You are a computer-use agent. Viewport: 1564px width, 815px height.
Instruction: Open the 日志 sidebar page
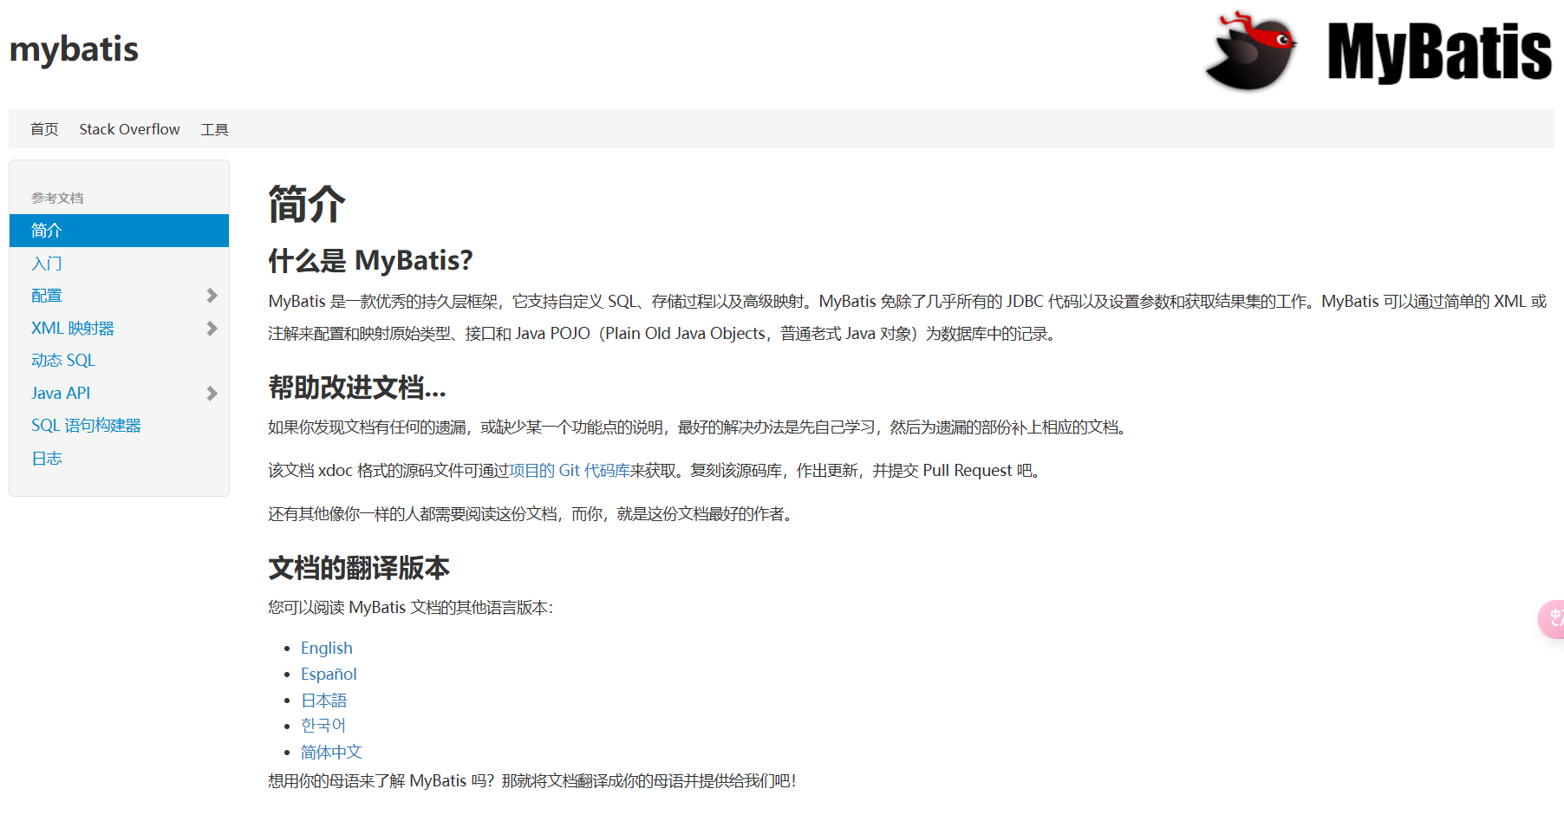point(47,459)
